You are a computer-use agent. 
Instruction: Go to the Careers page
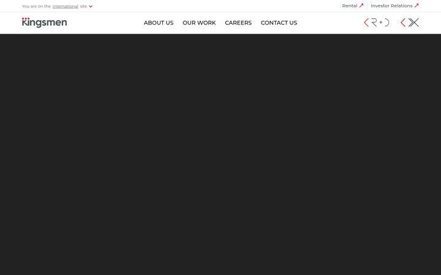click(x=238, y=23)
